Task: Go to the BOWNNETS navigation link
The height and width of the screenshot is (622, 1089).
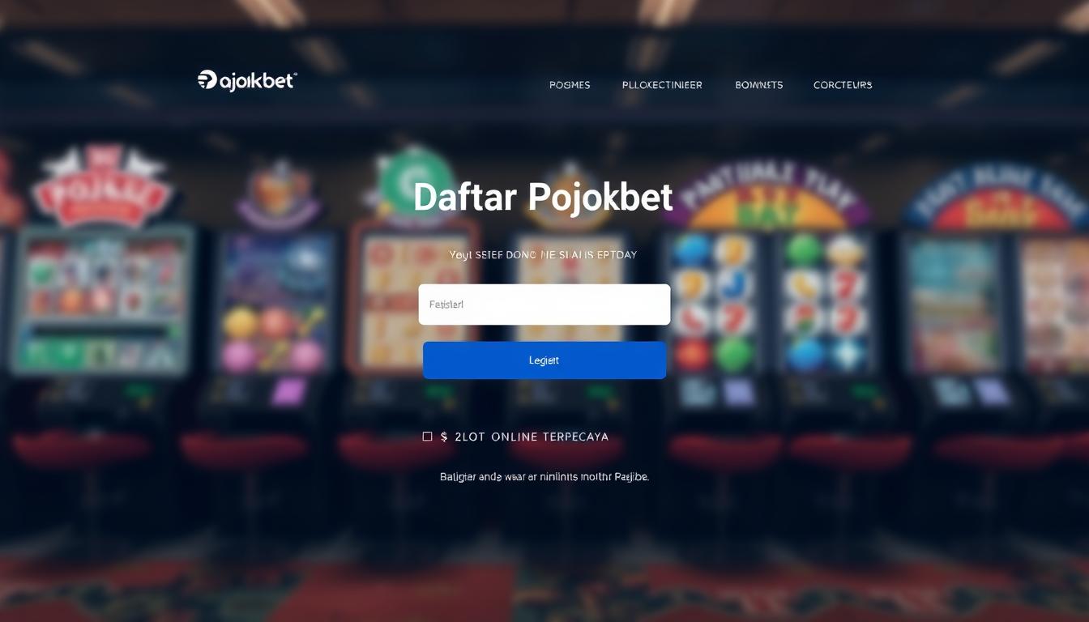Action: tap(759, 85)
